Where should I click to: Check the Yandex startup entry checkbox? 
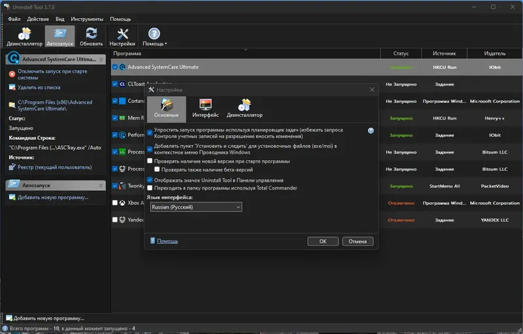click(115, 220)
